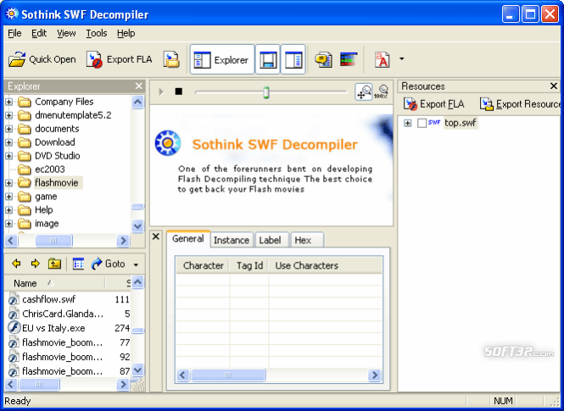564x411 pixels.
Task: Click the Use Characters column header
Action: tap(326, 265)
